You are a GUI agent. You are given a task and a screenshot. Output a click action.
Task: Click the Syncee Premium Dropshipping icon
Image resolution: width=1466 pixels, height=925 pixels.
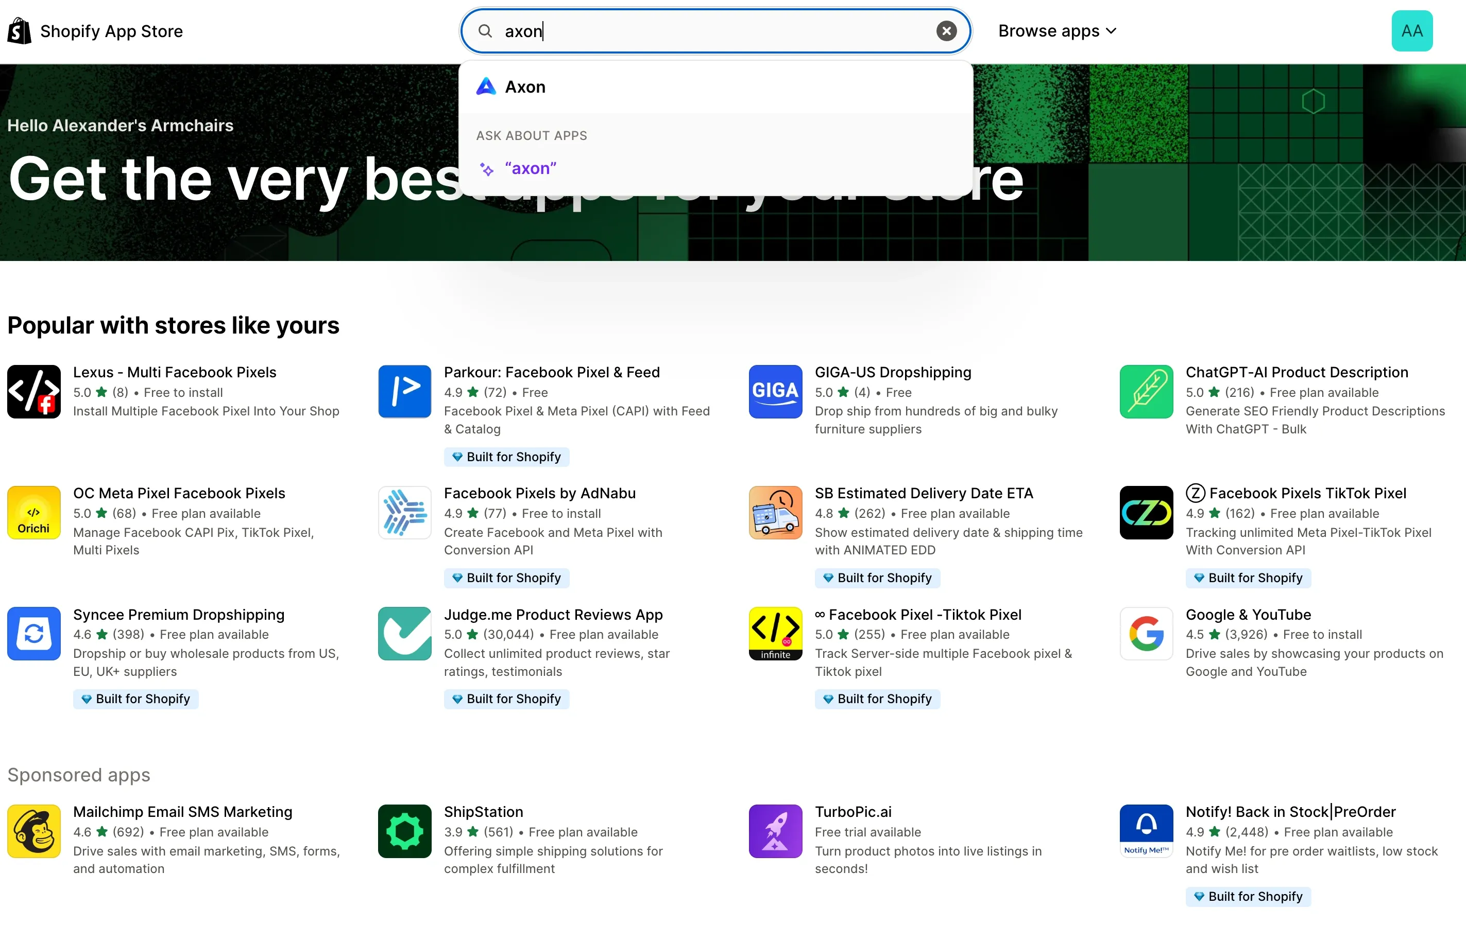point(33,634)
